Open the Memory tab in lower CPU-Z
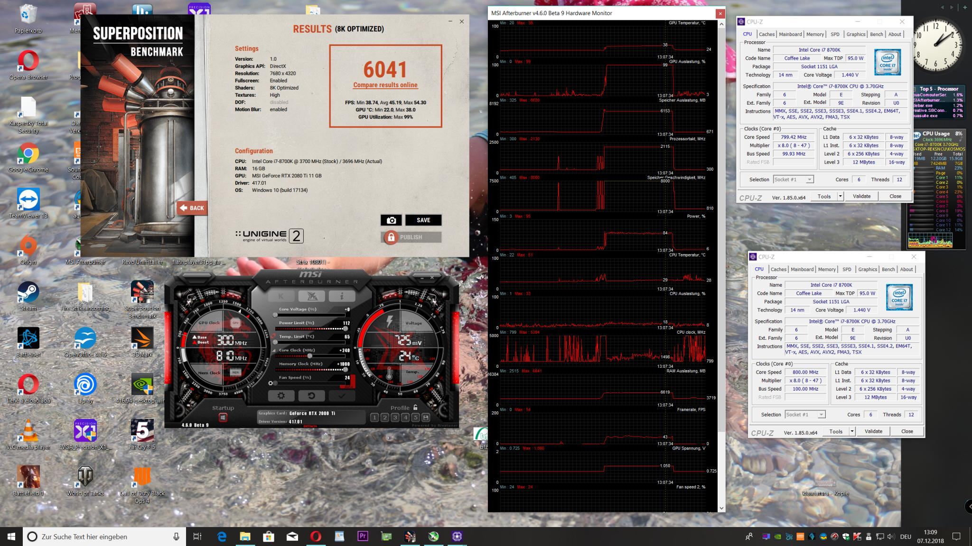This screenshot has width=972, height=546. [x=826, y=269]
